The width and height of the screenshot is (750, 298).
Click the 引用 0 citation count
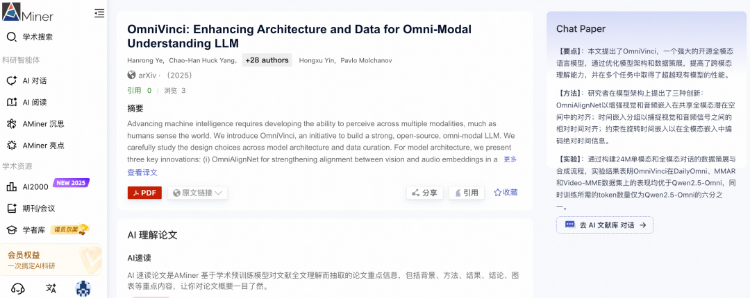tap(139, 90)
